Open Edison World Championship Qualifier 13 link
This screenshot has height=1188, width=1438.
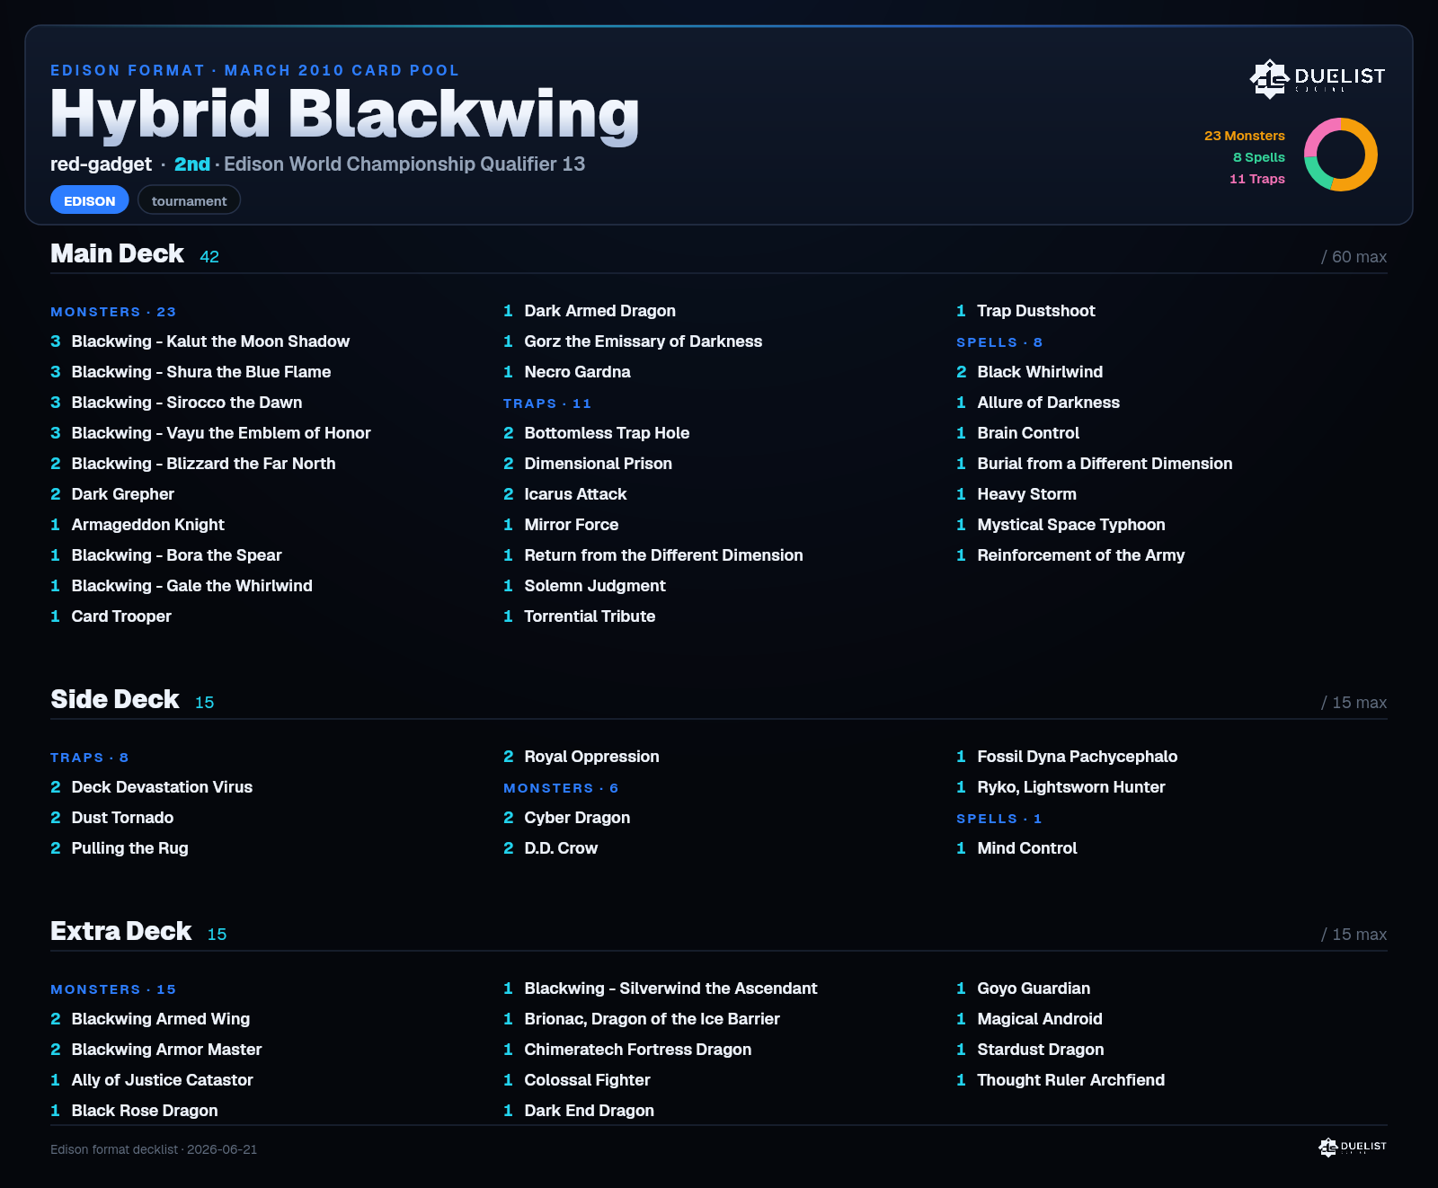(x=404, y=164)
